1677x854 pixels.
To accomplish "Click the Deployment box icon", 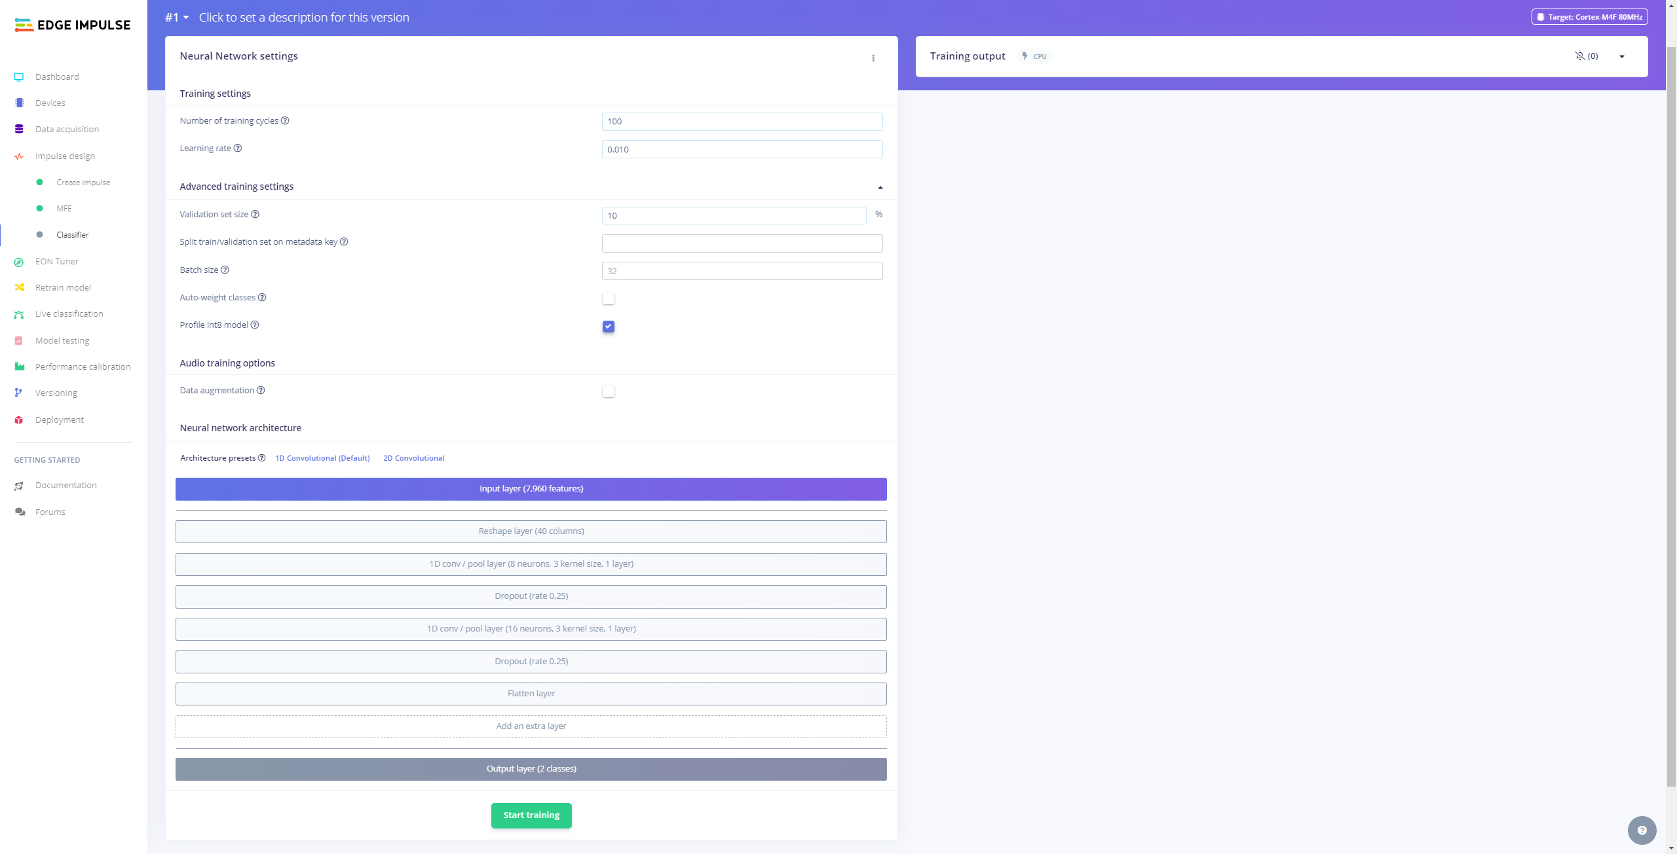I will click(19, 420).
